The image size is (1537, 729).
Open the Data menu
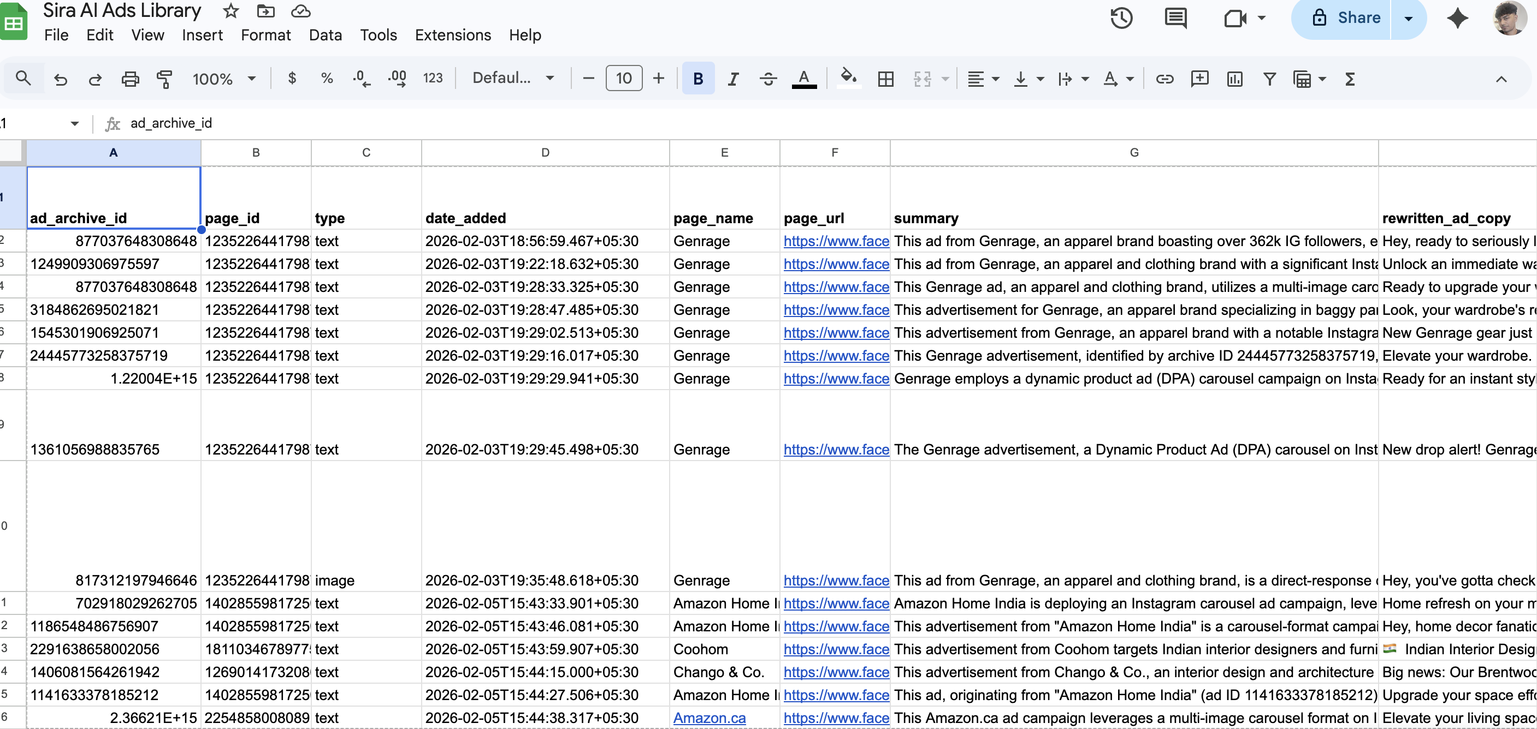pos(325,35)
